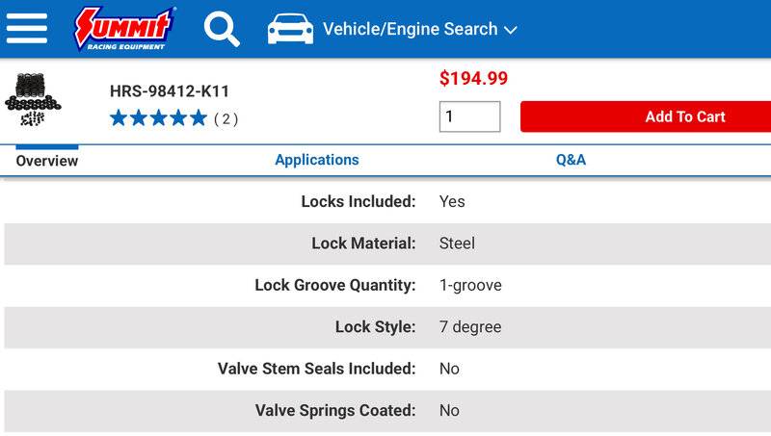The width and height of the screenshot is (771, 436).
Task: Open the hamburger navigation menu
Action: [x=27, y=28]
